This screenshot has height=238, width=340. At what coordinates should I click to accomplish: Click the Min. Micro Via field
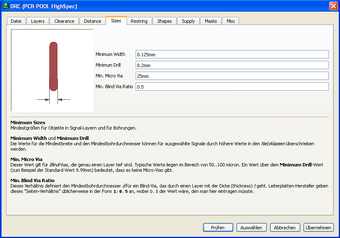pyautogui.click(x=232, y=76)
